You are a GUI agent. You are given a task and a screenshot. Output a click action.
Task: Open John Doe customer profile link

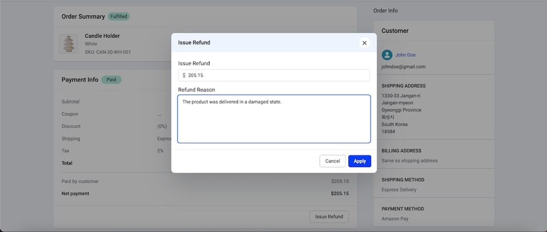pyautogui.click(x=405, y=55)
